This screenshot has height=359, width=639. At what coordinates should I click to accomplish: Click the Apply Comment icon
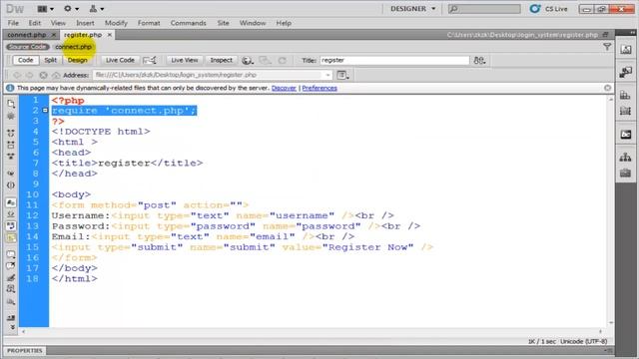coord(11,254)
